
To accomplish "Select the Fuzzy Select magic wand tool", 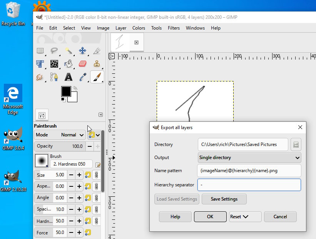I will pyautogui.click(x=69, y=51).
